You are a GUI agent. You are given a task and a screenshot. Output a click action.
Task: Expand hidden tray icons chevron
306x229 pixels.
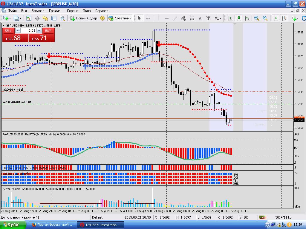pos(267,225)
